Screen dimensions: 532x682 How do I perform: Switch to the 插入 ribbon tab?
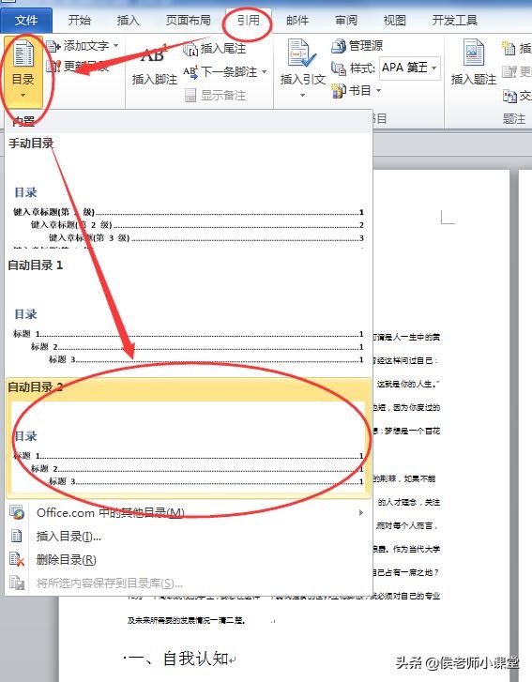(128, 20)
